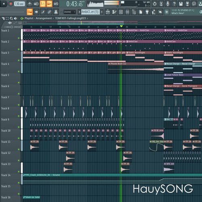Click the plus button beside pattern selector
Viewport: 202px width, 202px height.
click(102, 12)
